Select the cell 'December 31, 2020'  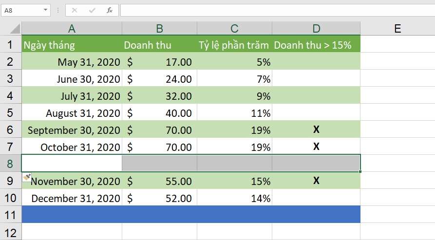72,198
